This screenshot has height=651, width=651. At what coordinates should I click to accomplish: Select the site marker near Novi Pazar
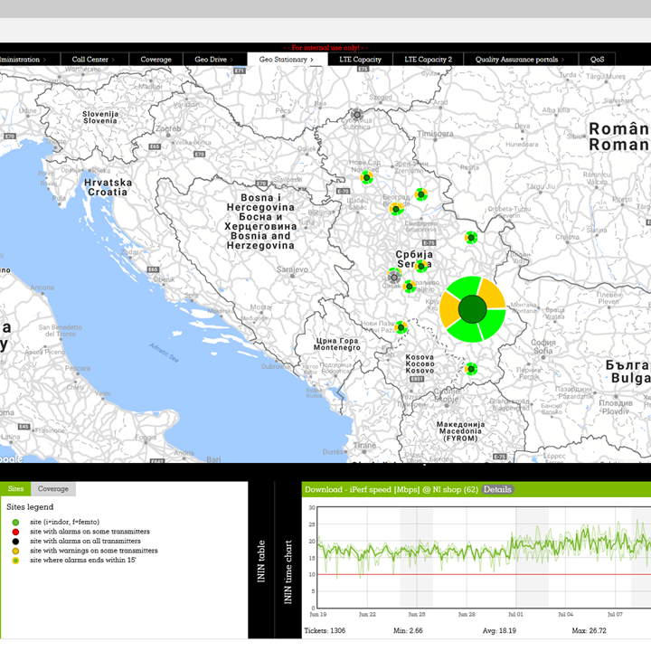pyautogui.click(x=401, y=327)
